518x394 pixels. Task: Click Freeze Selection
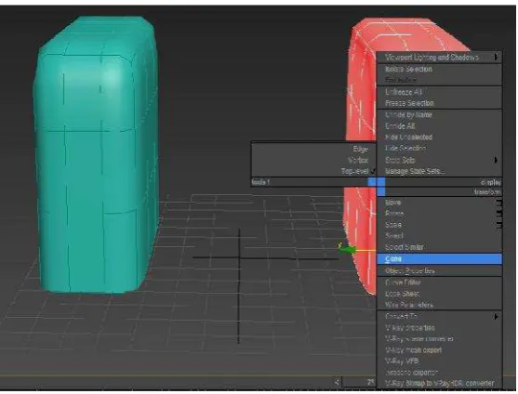[x=409, y=103]
